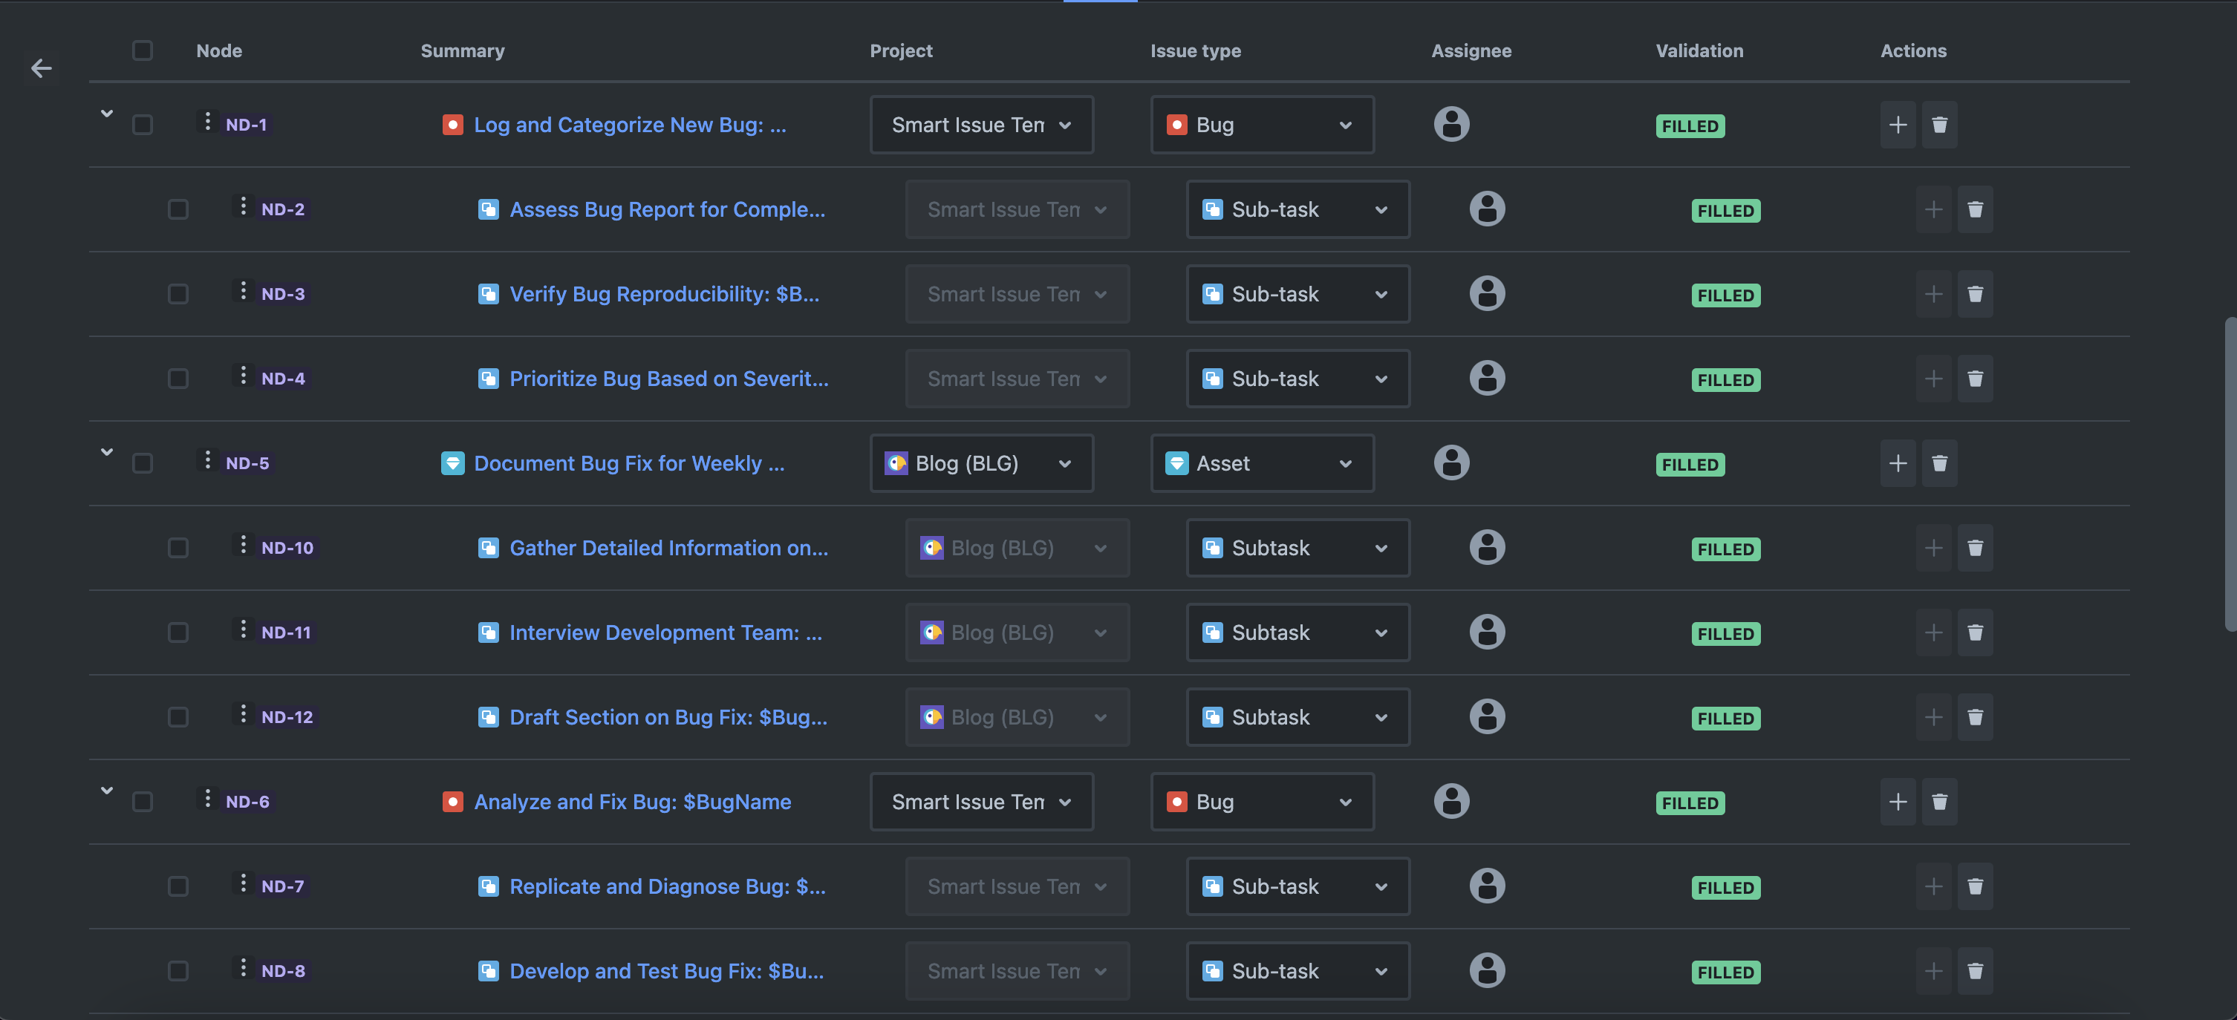The image size is (2237, 1020).
Task: Click assignee avatar for ND-6
Action: [x=1451, y=801]
